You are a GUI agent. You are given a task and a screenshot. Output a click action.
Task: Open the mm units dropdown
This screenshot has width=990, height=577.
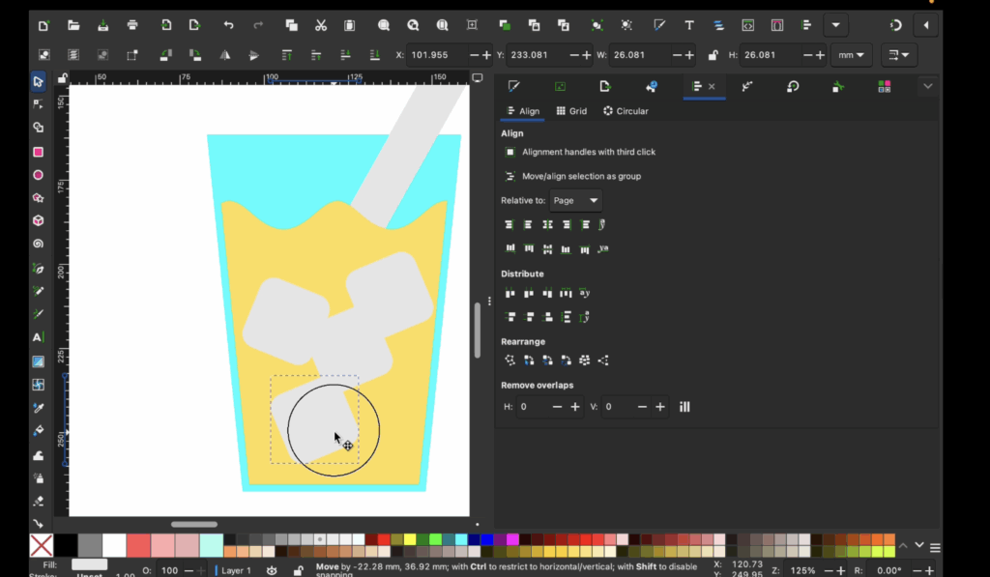coord(851,55)
